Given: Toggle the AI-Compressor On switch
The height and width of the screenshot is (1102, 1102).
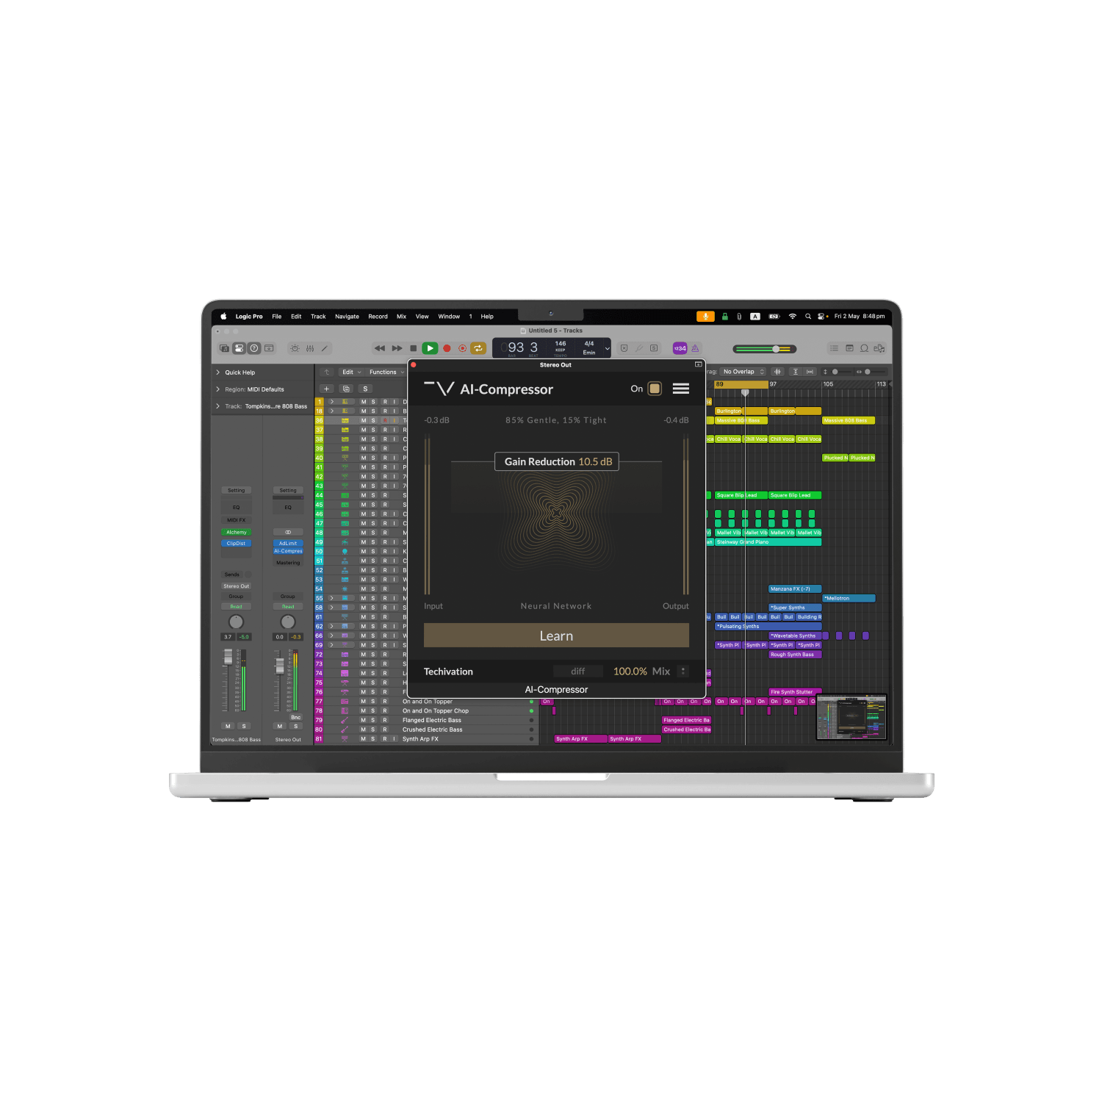Looking at the screenshot, I should [655, 389].
